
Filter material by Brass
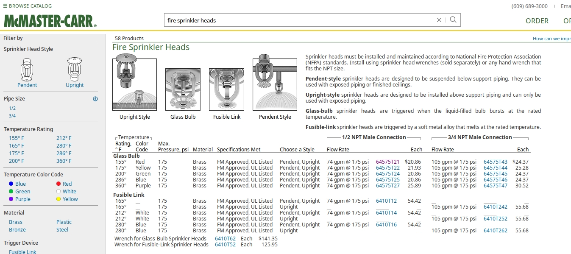click(16, 222)
